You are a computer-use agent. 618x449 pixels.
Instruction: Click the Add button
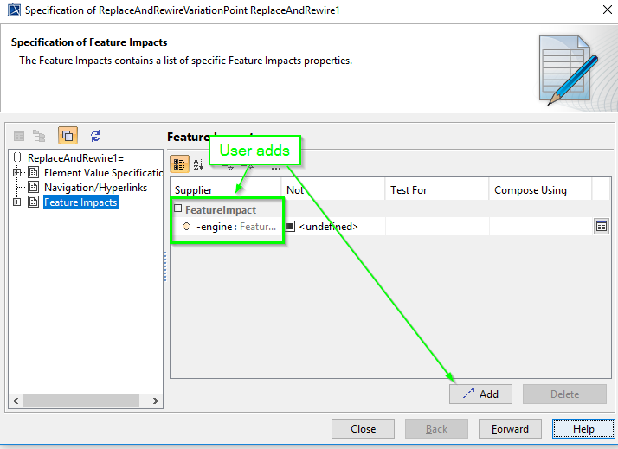click(x=480, y=394)
